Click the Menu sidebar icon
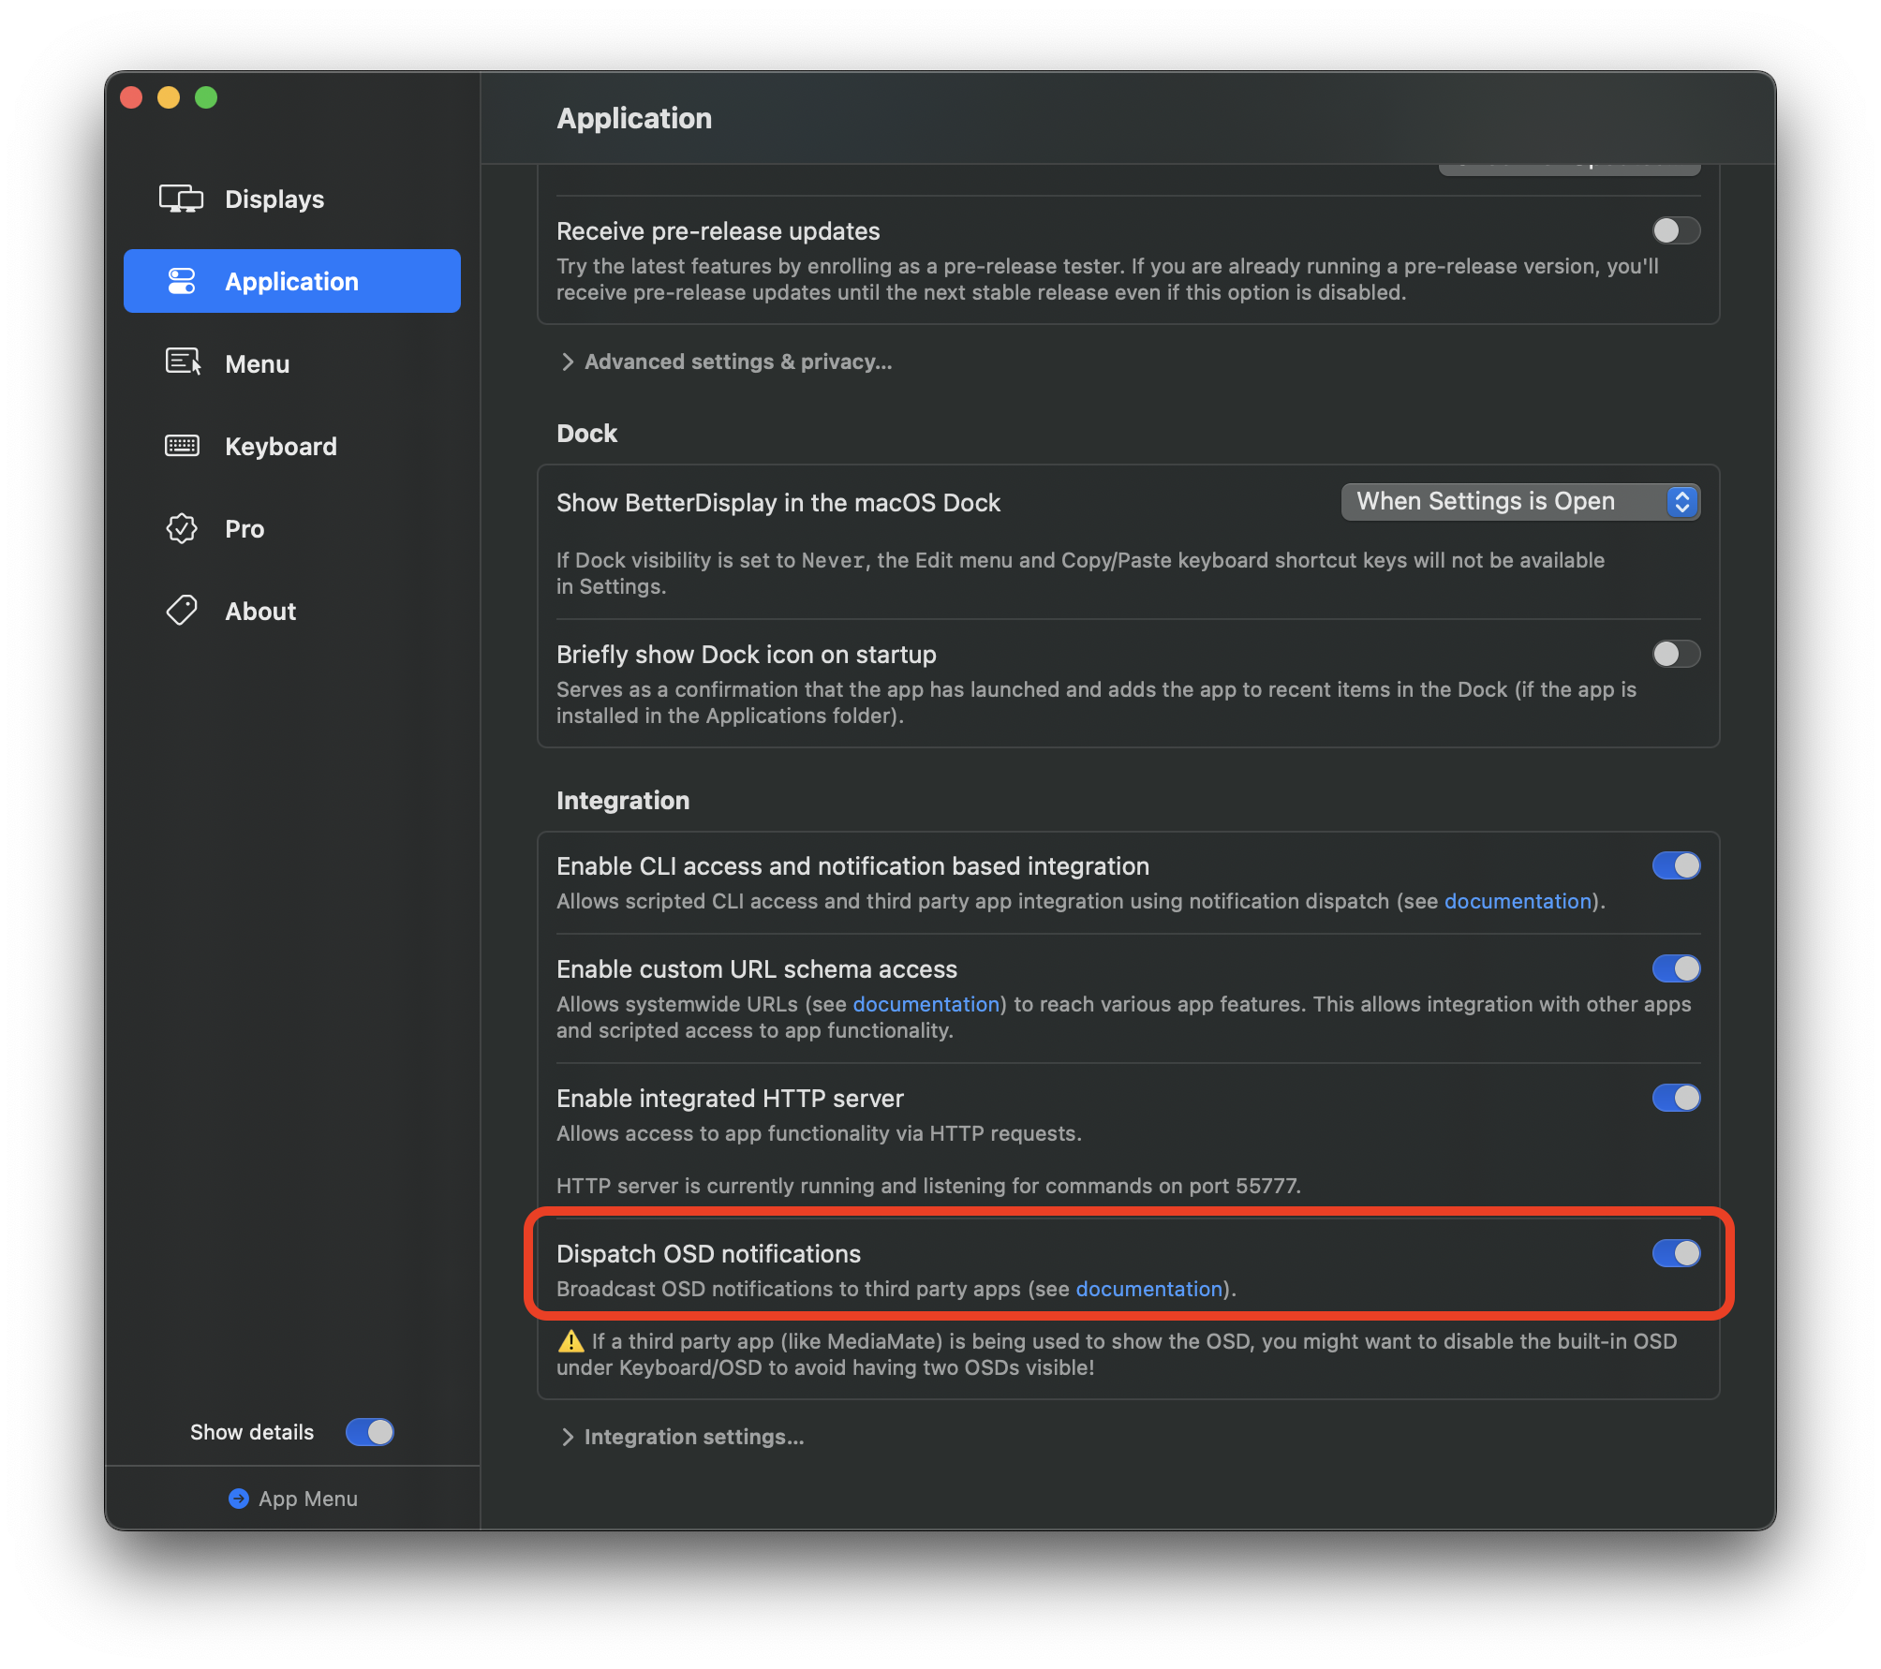Image resolution: width=1881 pixels, height=1669 pixels. click(x=183, y=362)
